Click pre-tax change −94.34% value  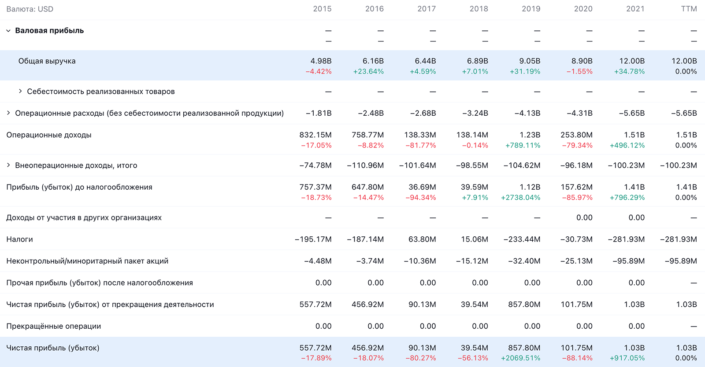[x=421, y=198]
